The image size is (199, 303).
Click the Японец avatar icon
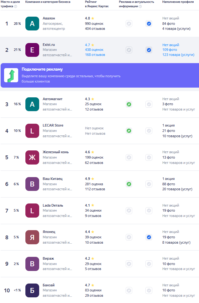coord(32,237)
